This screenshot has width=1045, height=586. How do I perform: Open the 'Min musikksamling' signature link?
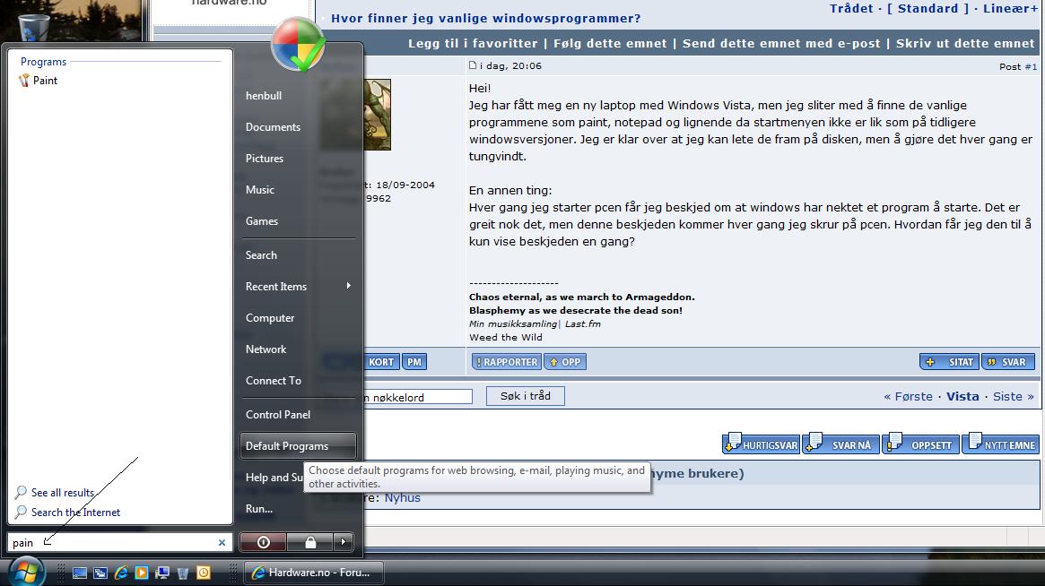pyautogui.click(x=512, y=323)
